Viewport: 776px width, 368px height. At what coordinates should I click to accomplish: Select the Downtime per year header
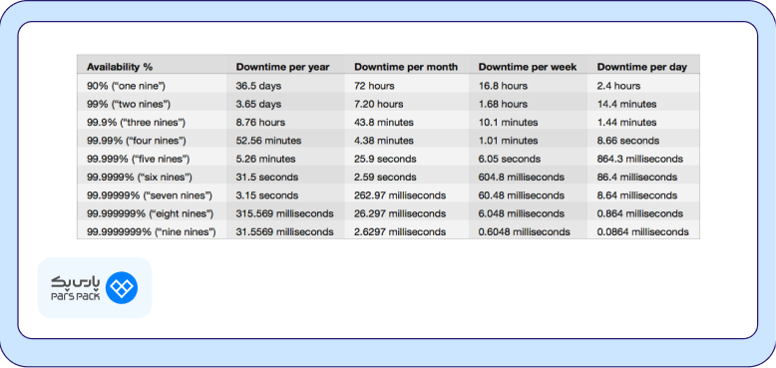pos(282,67)
